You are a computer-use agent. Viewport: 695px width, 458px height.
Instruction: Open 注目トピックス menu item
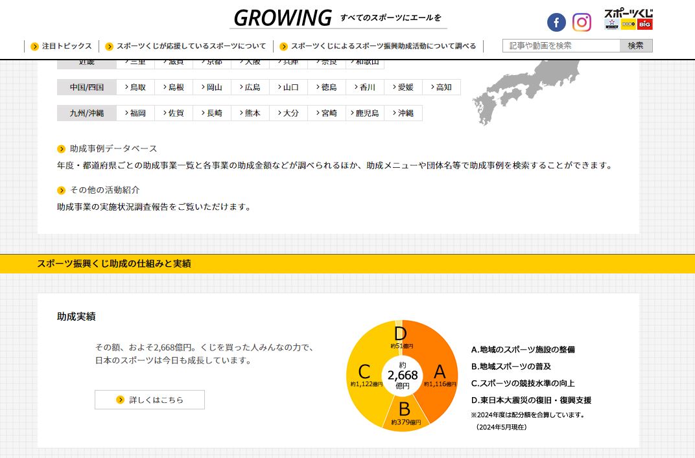point(62,46)
